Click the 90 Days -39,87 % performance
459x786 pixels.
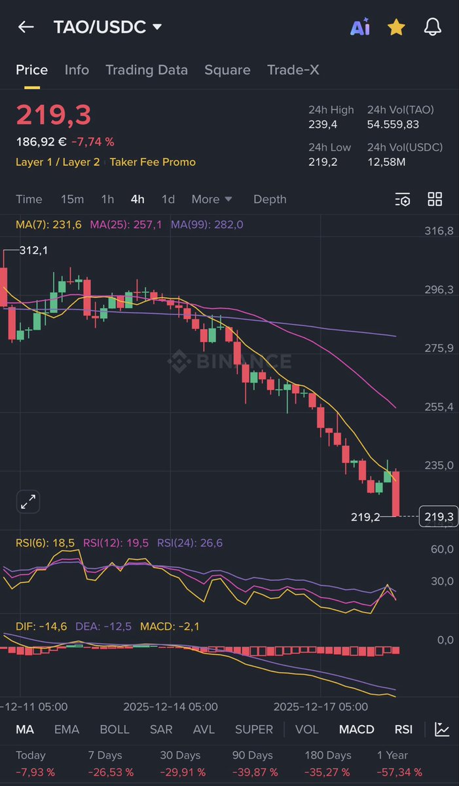(255, 764)
